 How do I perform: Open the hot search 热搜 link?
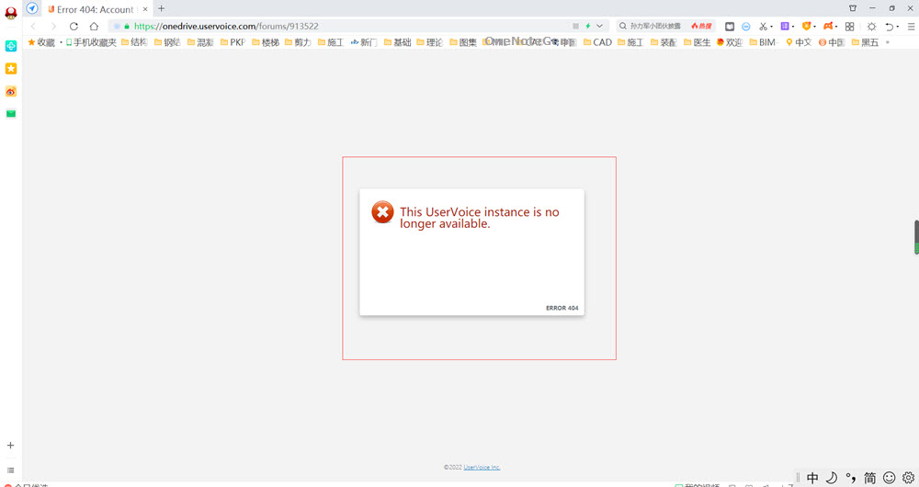pyautogui.click(x=701, y=27)
